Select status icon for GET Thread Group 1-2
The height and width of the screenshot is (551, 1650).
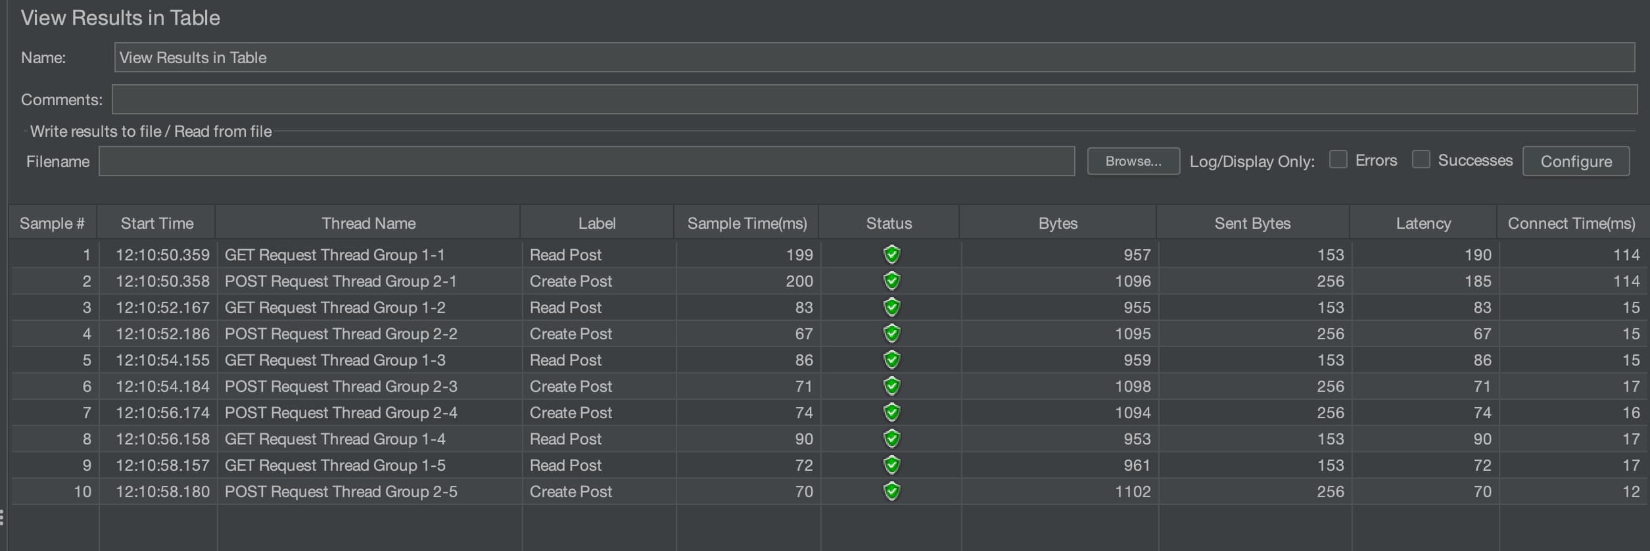pos(891,307)
